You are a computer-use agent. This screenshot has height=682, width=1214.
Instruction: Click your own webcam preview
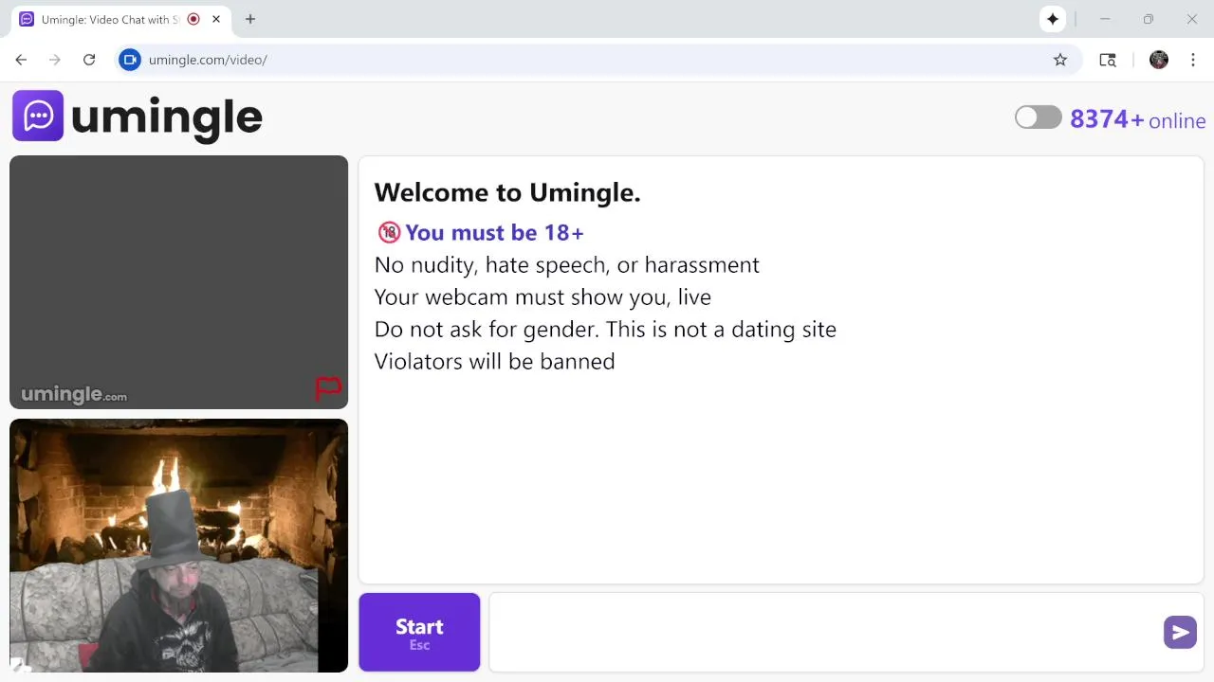pyautogui.click(x=178, y=546)
